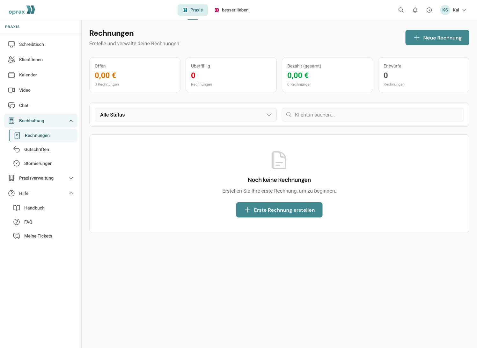This screenshot has width=477, height=348.
Task: Click plus icon in Erste Rechnung button
Action: coord(247,210)
